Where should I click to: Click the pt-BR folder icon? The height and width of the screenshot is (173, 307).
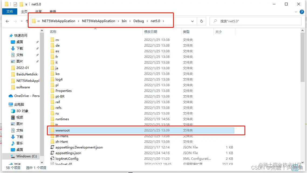click(52, 96)
